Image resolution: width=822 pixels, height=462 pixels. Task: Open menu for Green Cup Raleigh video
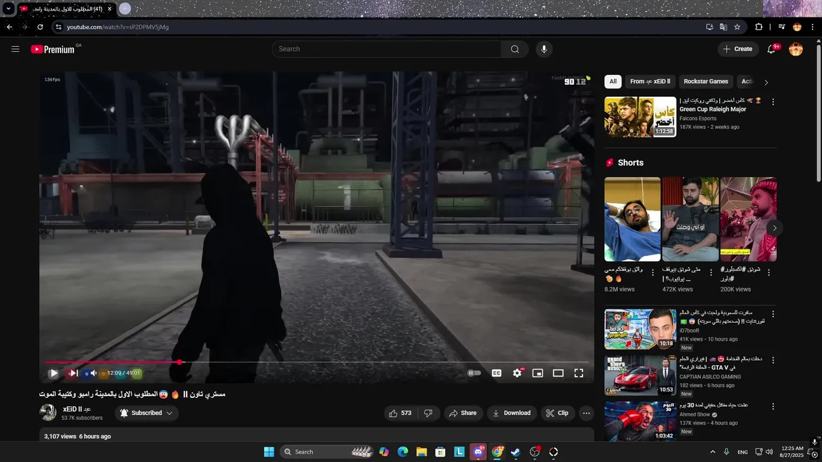(x=773, y=102)
